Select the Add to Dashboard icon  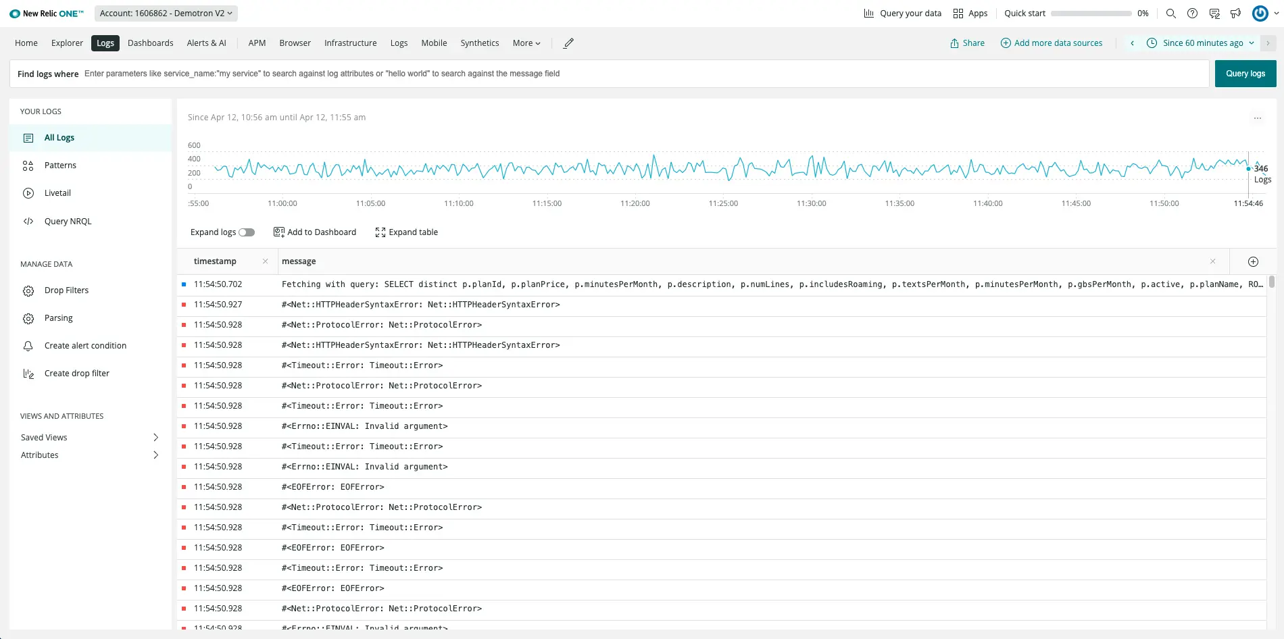(278, 232)
